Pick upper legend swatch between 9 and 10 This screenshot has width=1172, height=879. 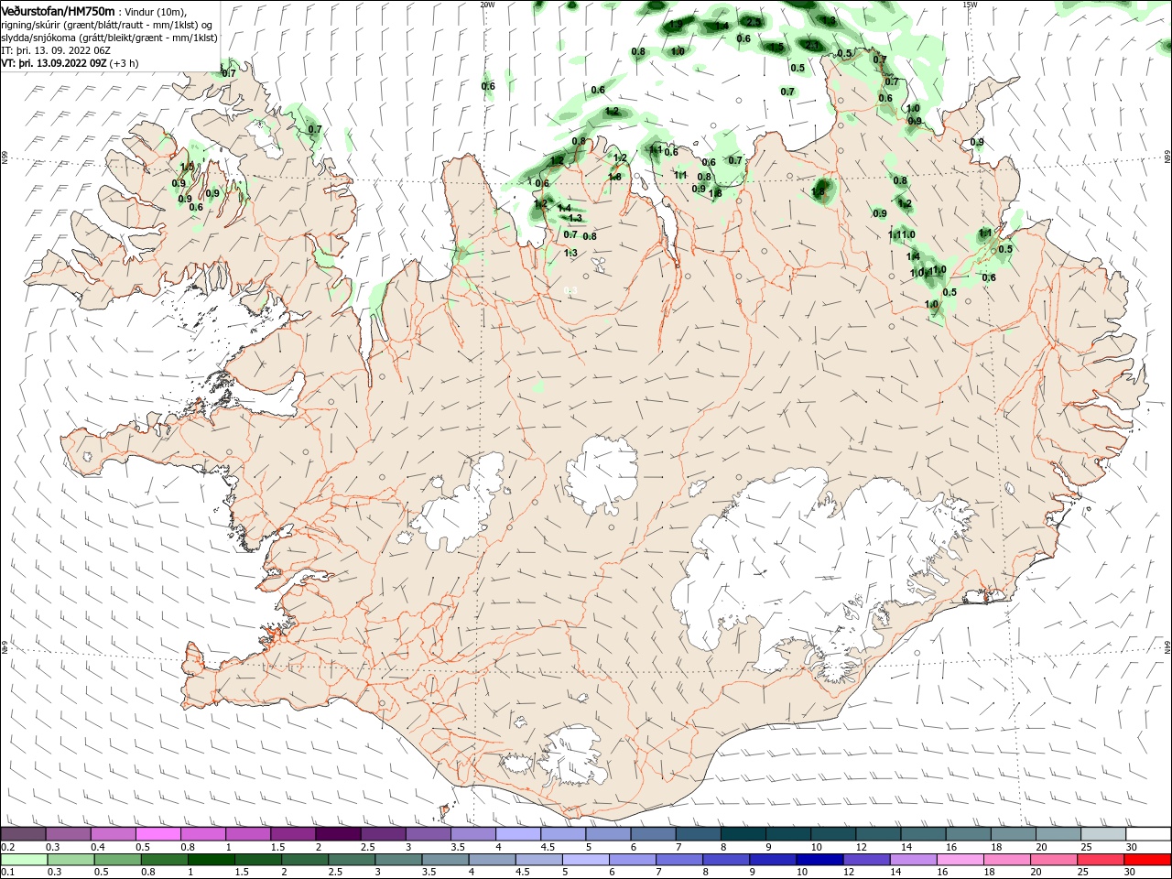[x=788, y=834]
